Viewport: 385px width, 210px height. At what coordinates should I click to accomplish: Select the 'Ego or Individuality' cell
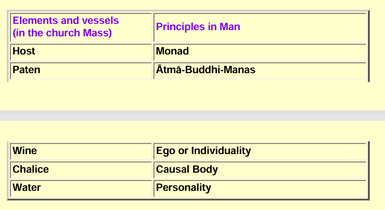(x=260, y=151)
